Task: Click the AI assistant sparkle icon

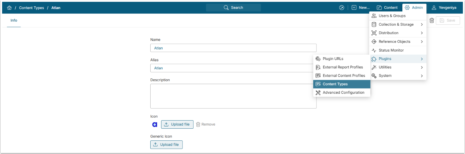Action: coord(341,8)
